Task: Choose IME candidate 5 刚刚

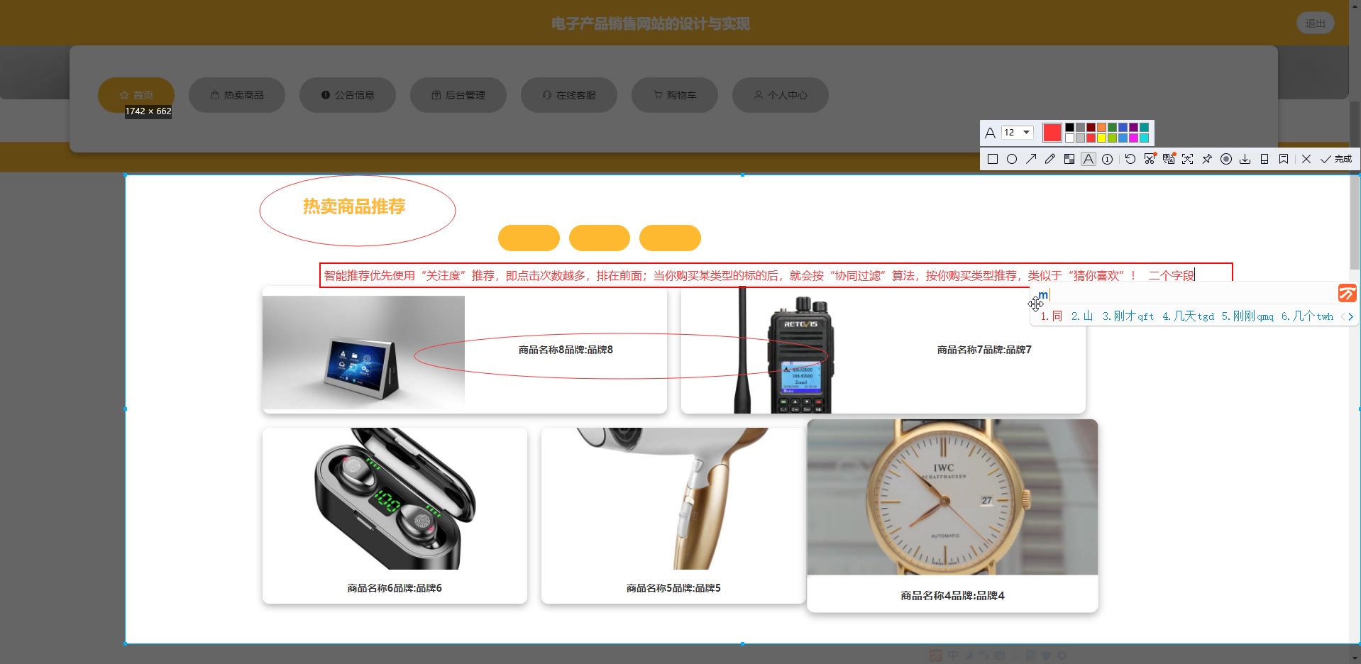Action: coord(1247,316)
